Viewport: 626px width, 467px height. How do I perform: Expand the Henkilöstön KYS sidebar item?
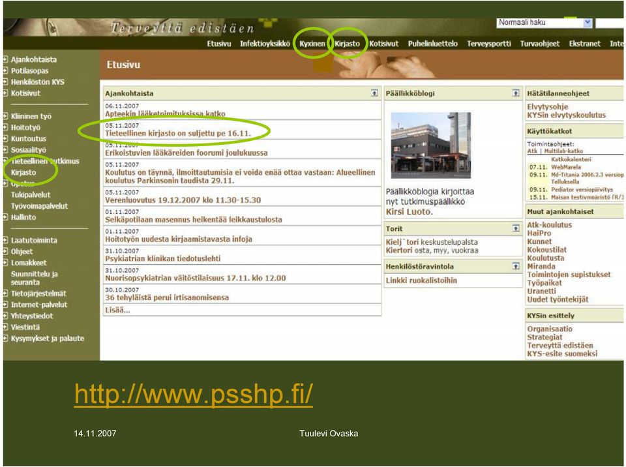point(6,82)
